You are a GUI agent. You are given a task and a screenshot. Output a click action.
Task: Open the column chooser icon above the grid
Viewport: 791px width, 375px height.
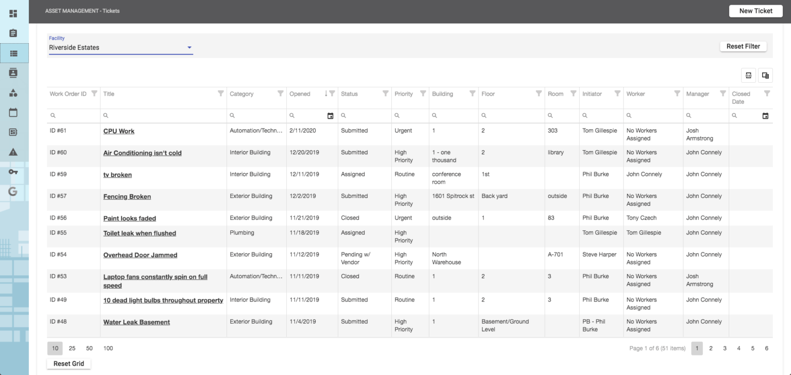[x=765, y=75]
